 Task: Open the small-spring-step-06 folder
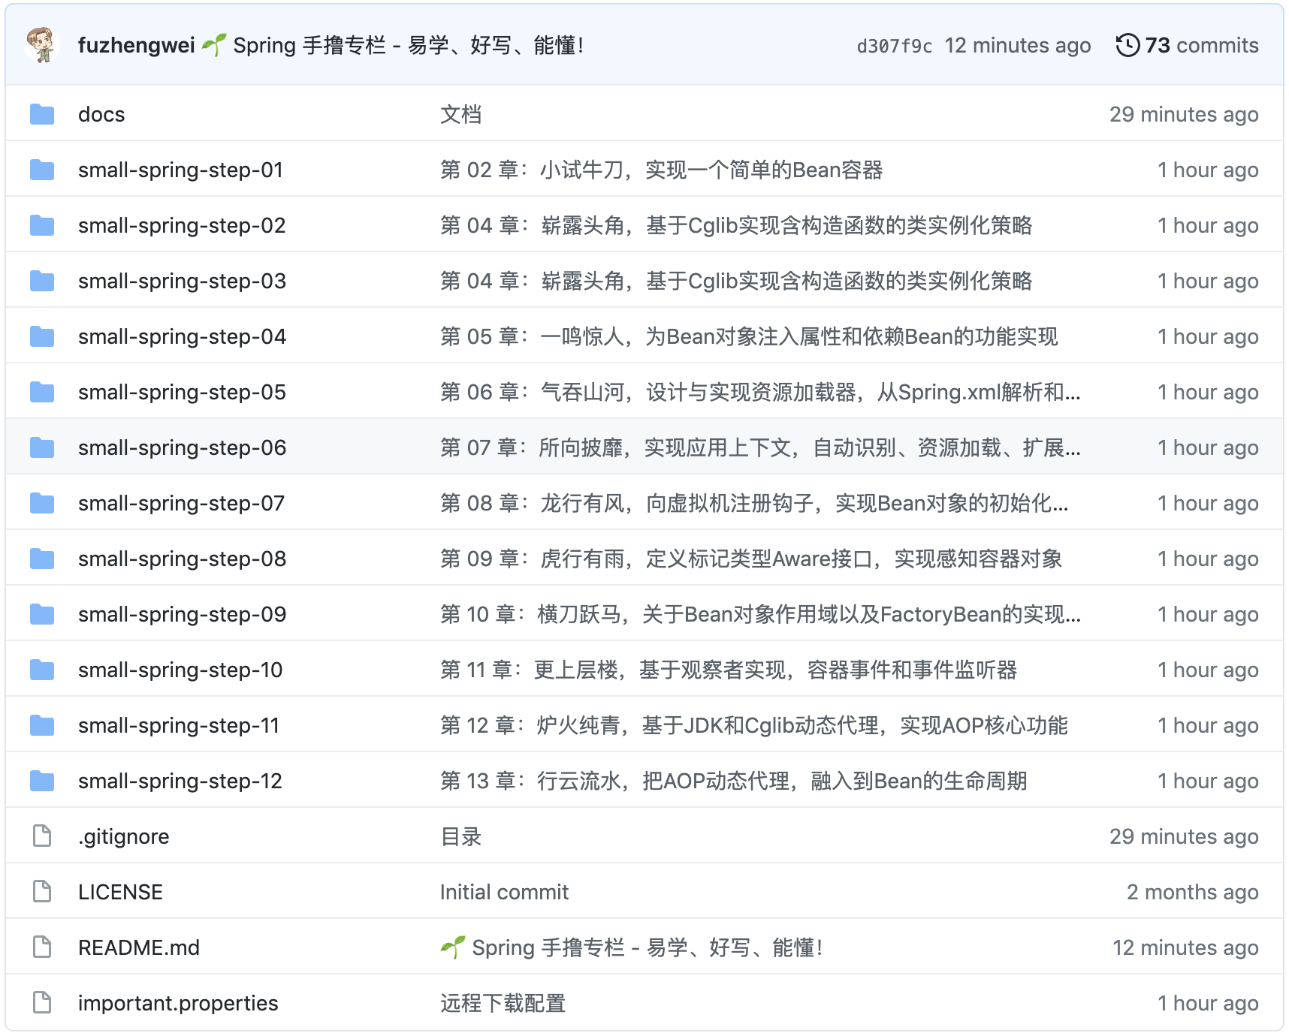182,447
